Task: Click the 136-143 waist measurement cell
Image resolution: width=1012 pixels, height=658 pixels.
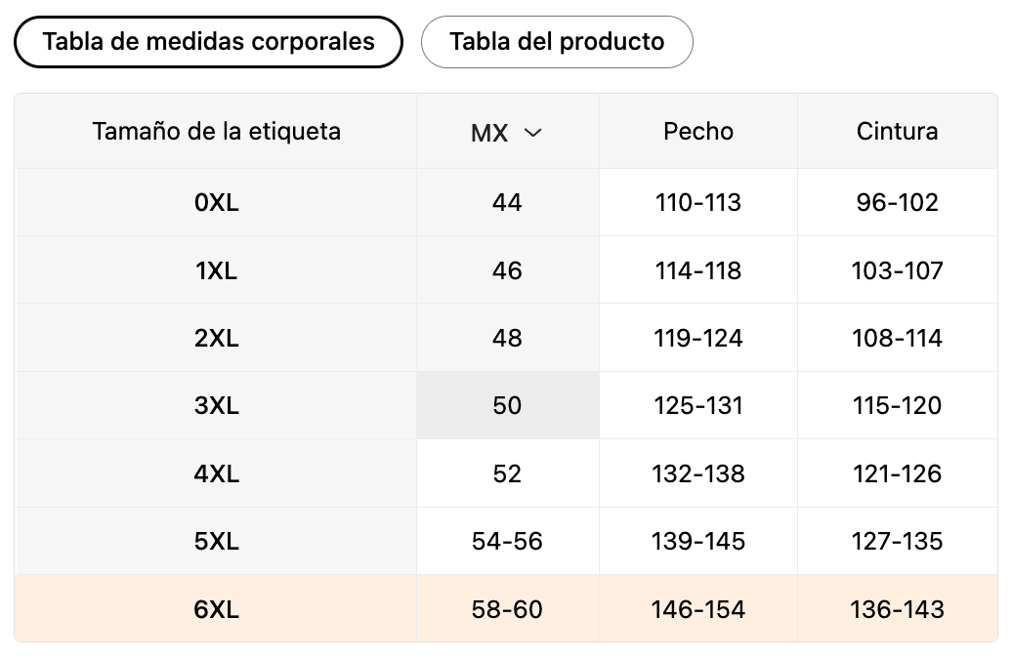Action: tap(897, 609)
